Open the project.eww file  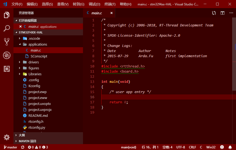pyautogui.click(x=48, y=98)
